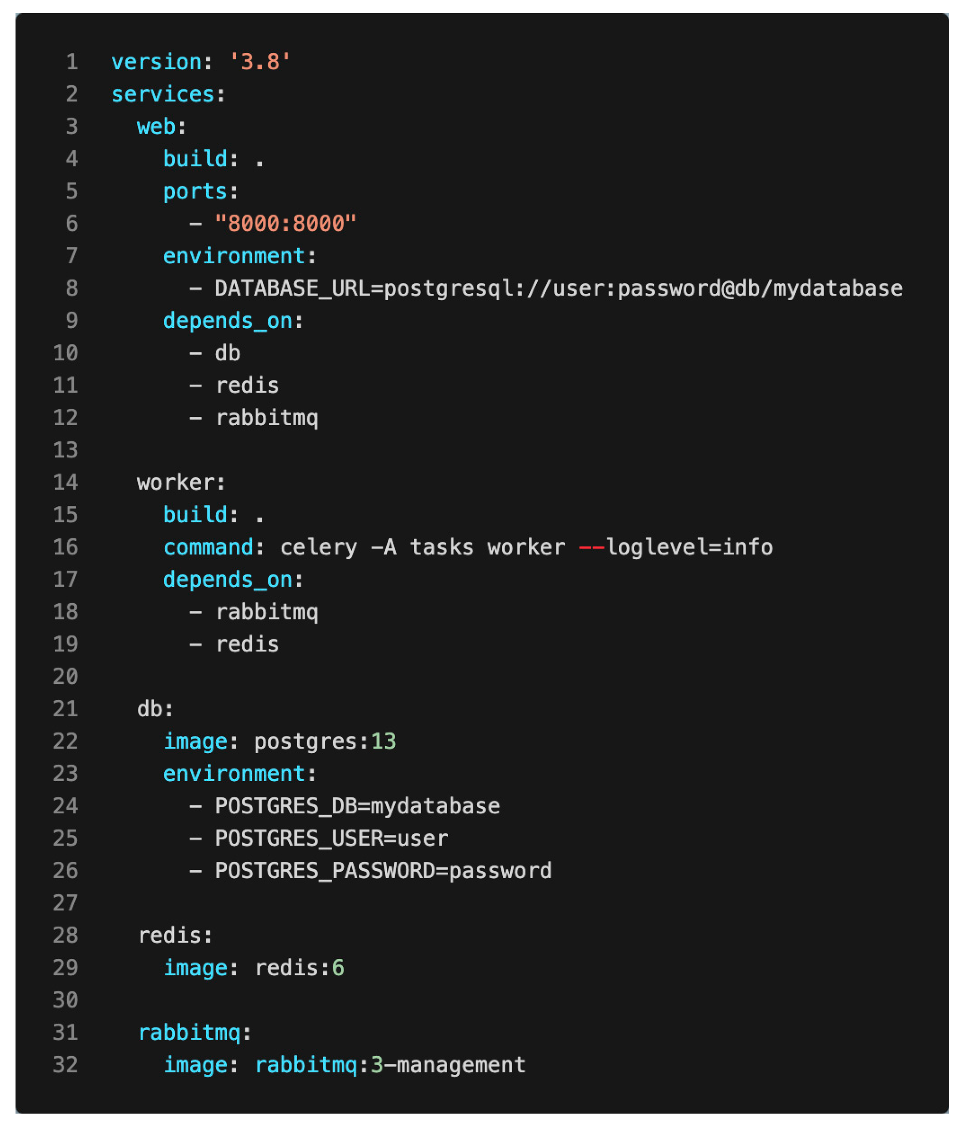Click the POSTGRES_PASSWORD=password entry
The image size is (961, 1125).
coord(383,871)
